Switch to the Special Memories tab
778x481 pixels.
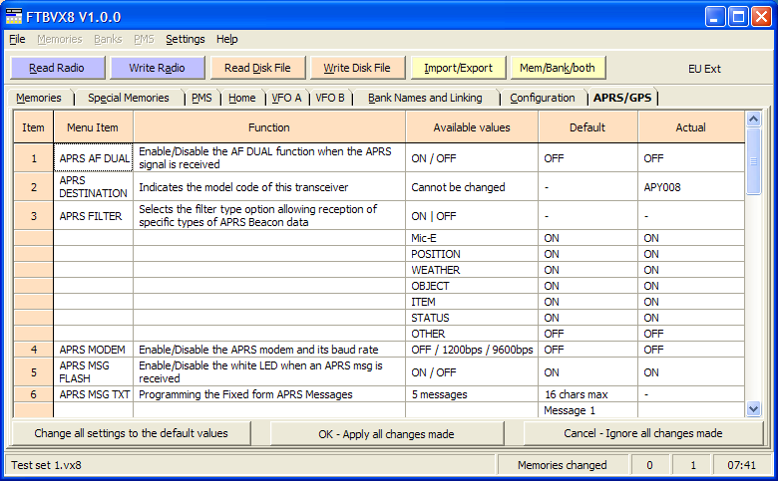[128, 98]
